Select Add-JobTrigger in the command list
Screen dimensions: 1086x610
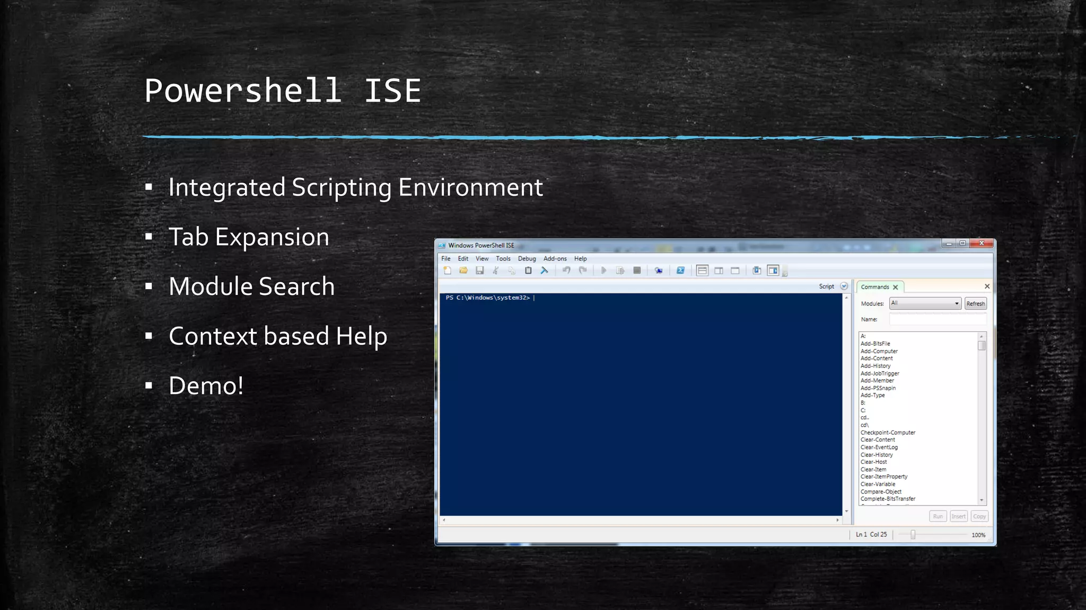880,373
